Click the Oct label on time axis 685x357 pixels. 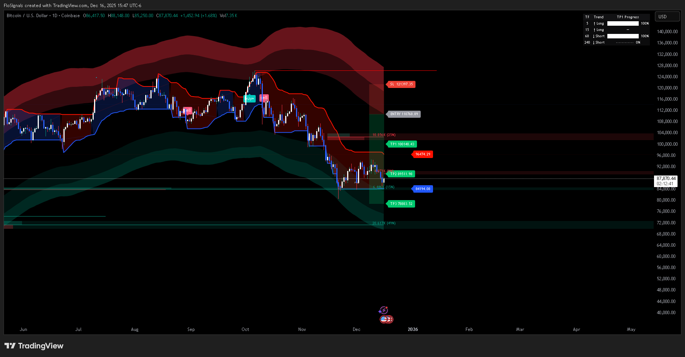pos(245,329)
